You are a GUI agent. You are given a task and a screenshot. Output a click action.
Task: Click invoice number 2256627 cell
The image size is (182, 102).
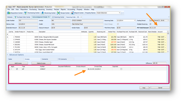coord(49,69)
